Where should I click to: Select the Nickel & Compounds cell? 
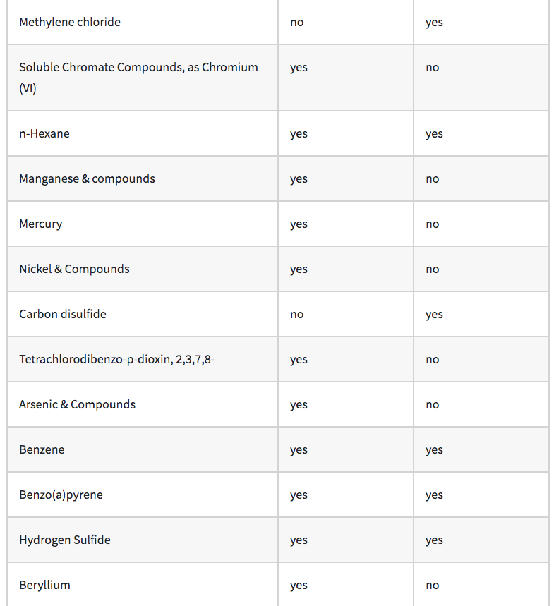pyautogui.click(x=74, y=269)
